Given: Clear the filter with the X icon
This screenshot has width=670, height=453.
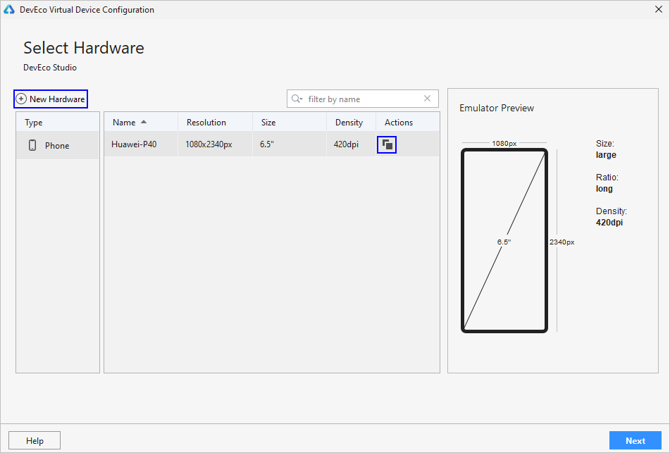Looking at the screenshot, I should coord(427,99).
